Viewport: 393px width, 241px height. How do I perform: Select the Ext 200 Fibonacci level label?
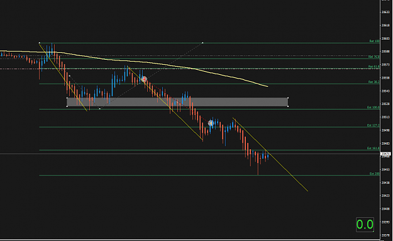coord(375,174)
